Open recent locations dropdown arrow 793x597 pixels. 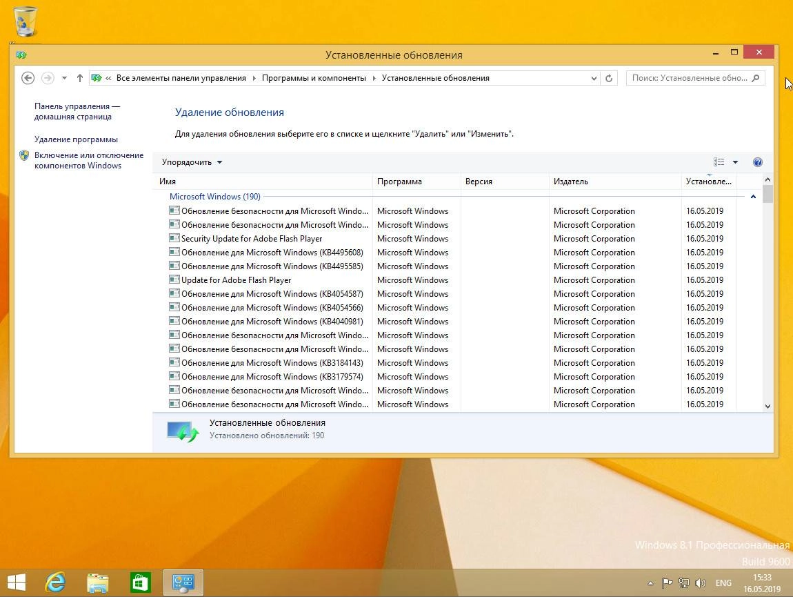(64, 78)
